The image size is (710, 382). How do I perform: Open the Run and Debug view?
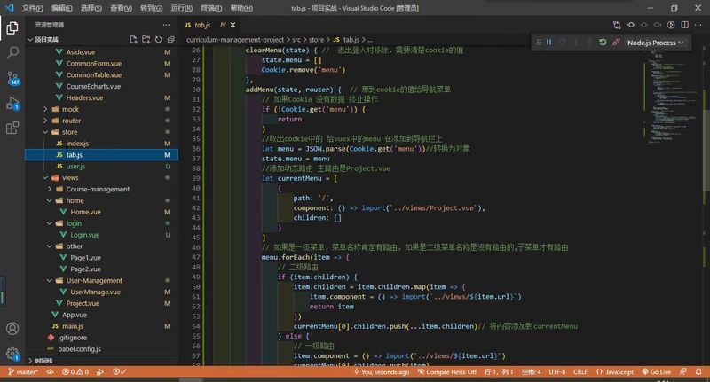[12, 104]
